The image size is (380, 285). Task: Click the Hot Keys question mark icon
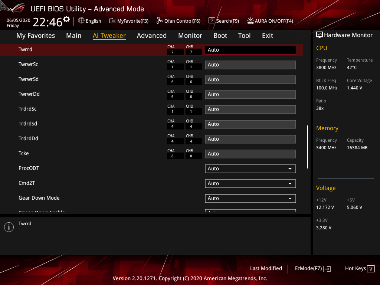click(x=371, y=269)
